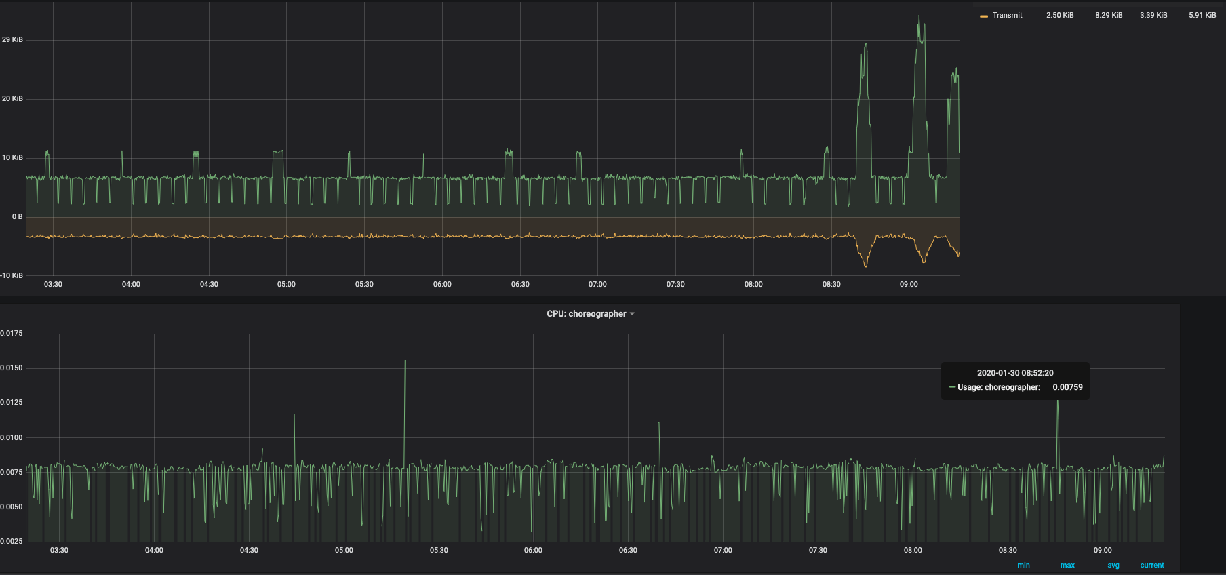Sort CPU legend by min column

tap(1023, 565)
